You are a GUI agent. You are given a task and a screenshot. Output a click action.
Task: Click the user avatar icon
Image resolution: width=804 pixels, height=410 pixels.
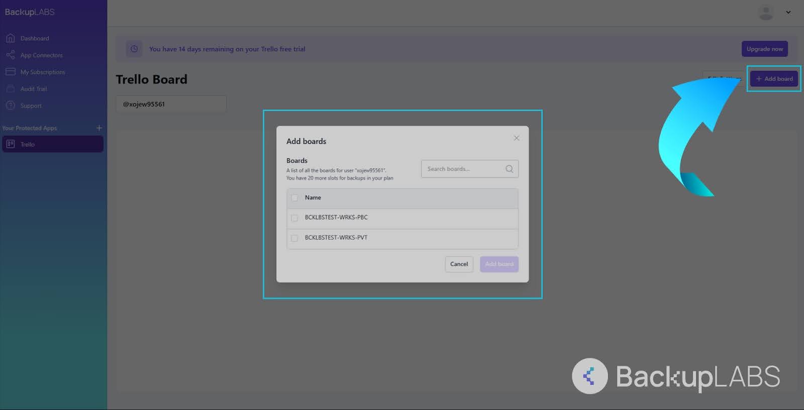pyautogui.click(x=766, y=13)
